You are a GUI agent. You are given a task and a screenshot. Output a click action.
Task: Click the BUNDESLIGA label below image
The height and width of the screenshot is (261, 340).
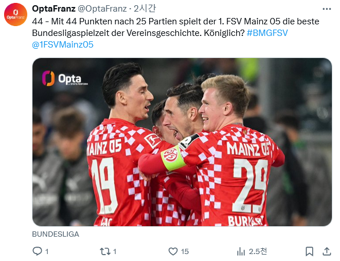pos(56,234)
